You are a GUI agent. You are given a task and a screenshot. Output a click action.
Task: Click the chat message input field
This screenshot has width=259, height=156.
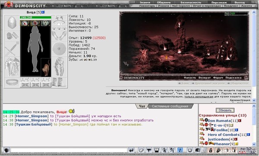(69, 150)
